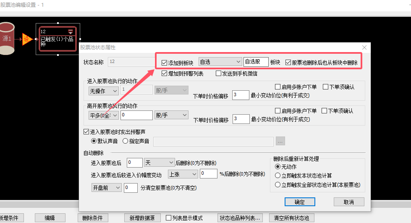Image resolution: width=411 pixels, height=223 pixels.
Task: Select the 无动作 radio option
Action: [x=277, y=167]
